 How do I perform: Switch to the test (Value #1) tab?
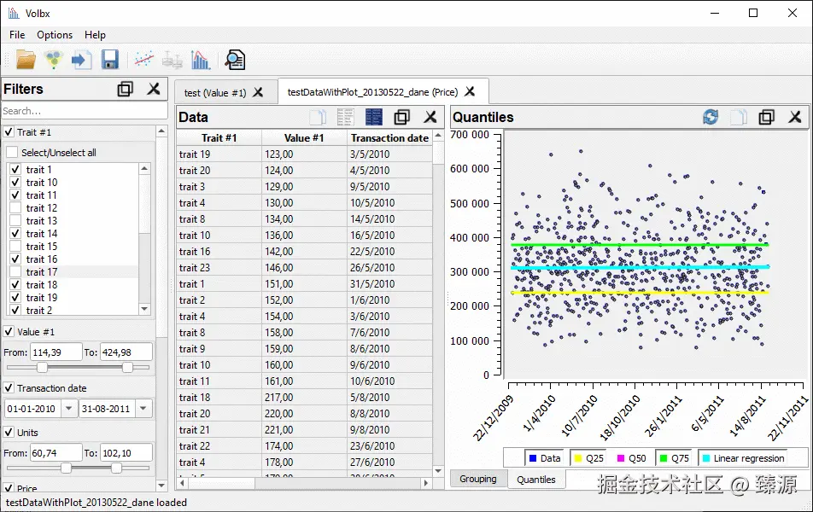tap(215, 92)
